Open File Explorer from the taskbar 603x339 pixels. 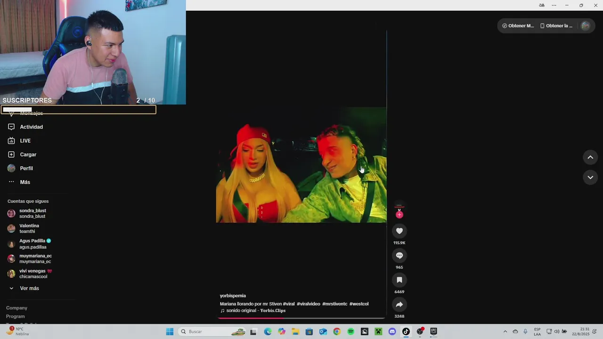tap(295, 331)
